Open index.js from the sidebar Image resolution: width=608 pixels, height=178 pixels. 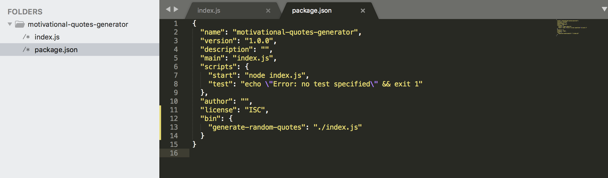point(47,37)
